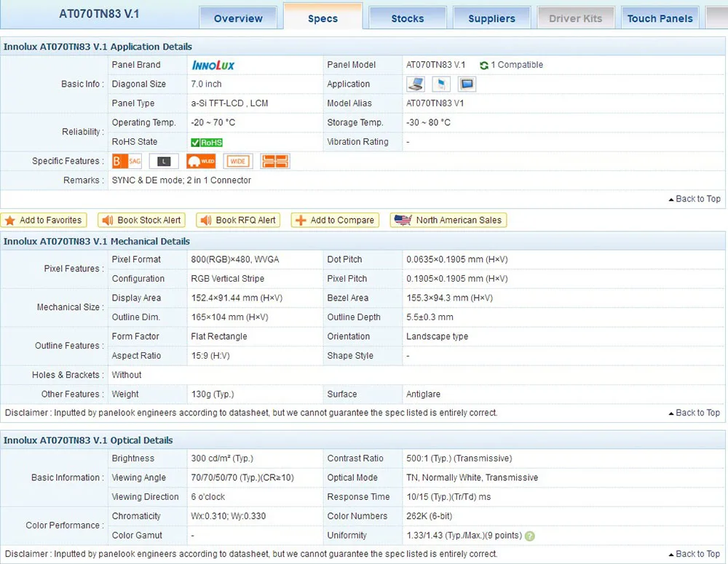This screenshot has height=564, width=728.
Task: Click the 1 Compatible link
Action: [x=517, y=65]
